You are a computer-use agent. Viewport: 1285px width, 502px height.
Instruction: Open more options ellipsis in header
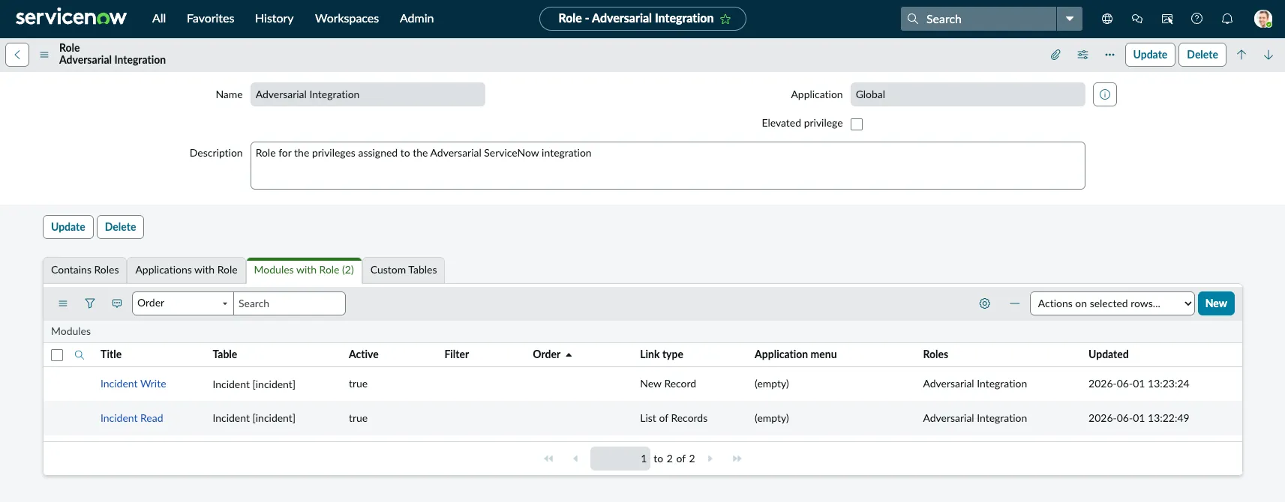[x=1109, y=55]
